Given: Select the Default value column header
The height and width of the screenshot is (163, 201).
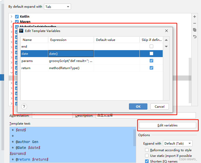Looking at the screenshot, I should coord(117,40).
